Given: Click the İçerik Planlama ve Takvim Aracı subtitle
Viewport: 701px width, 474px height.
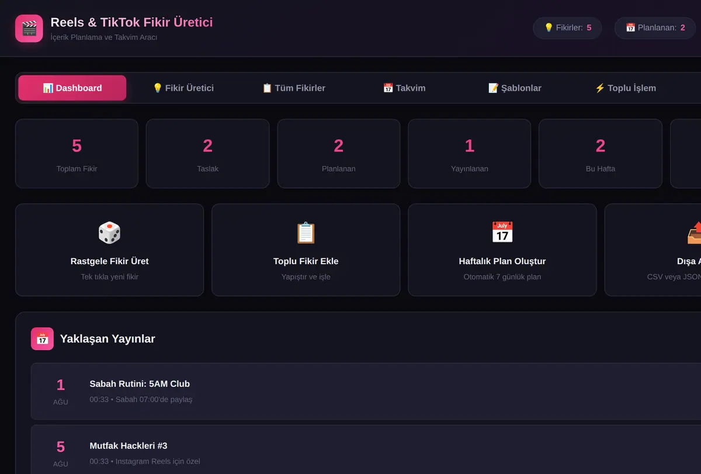Looking at the screenshot, I should click(104, 37).
